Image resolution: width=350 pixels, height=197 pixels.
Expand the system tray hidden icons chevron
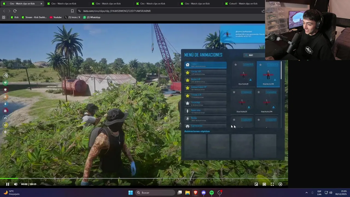click(307, 193)
